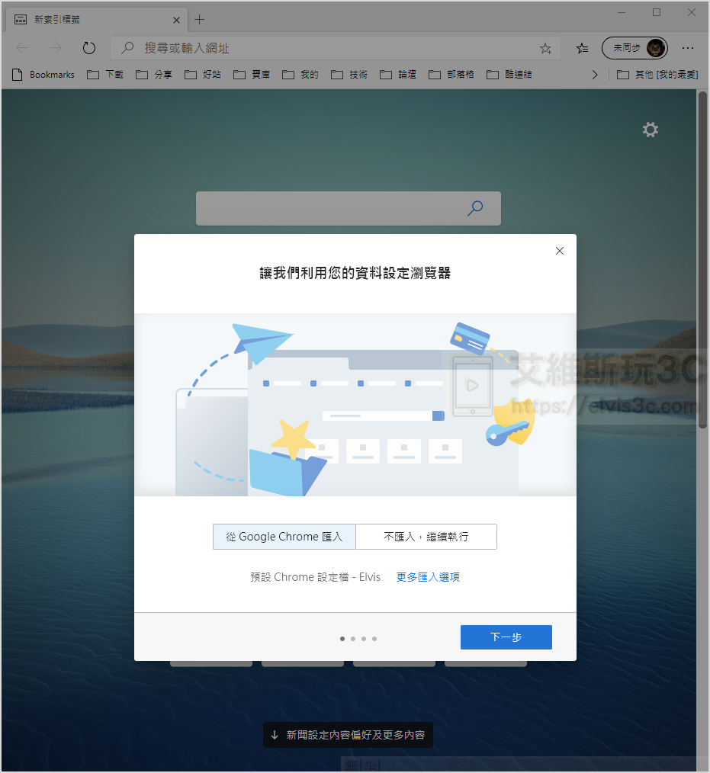Click the address bar input field

coord(336,48)
